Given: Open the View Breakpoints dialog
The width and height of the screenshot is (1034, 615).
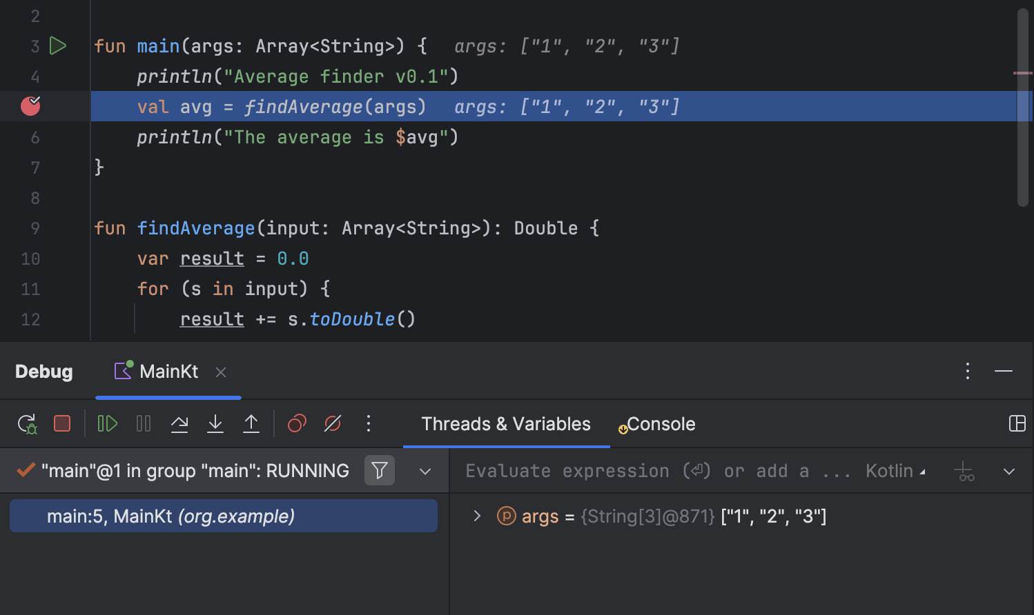Looking at the screenshot, I should 296,424.
